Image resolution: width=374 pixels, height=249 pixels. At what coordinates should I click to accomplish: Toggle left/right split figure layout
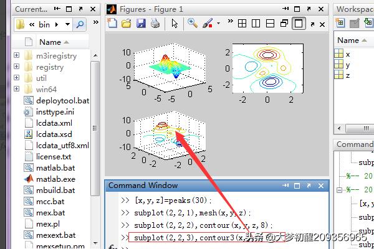coord(256,24)
